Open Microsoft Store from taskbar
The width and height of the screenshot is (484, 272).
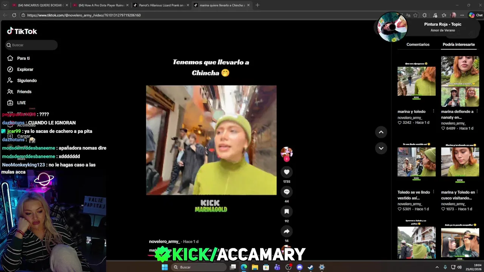(266, 267)
